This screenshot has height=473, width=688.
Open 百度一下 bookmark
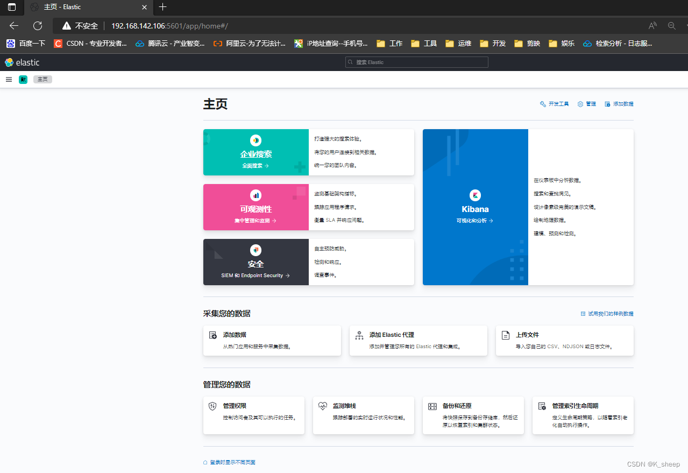coord(26,44)
